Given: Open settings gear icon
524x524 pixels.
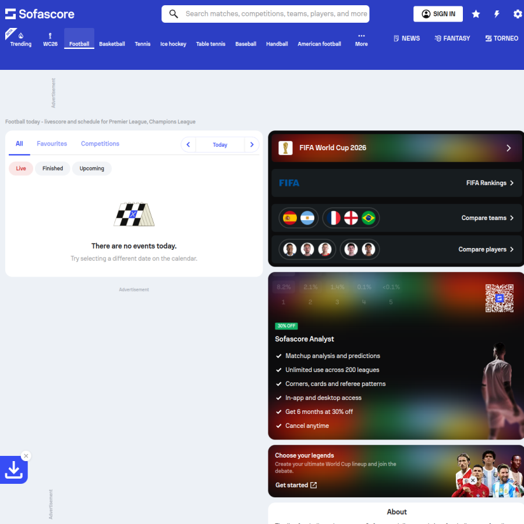Looking at the screenshot, I should pyautogui.click(x=518, y=14).
